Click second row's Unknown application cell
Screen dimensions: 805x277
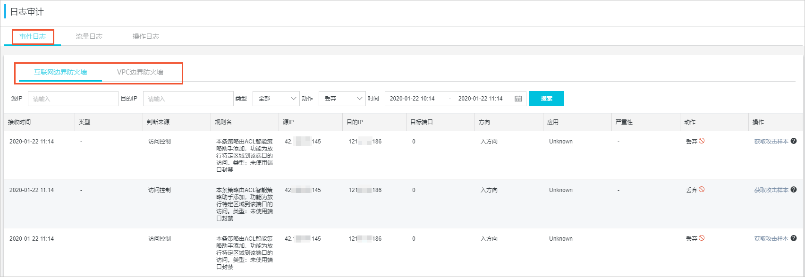pyautogui.click(x=561, y=190)
